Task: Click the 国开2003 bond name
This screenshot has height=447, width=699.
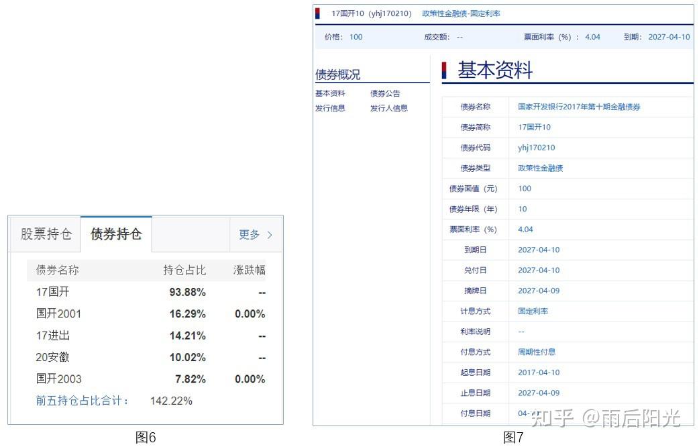Action: pyautogui.click(x=57, y=379)
